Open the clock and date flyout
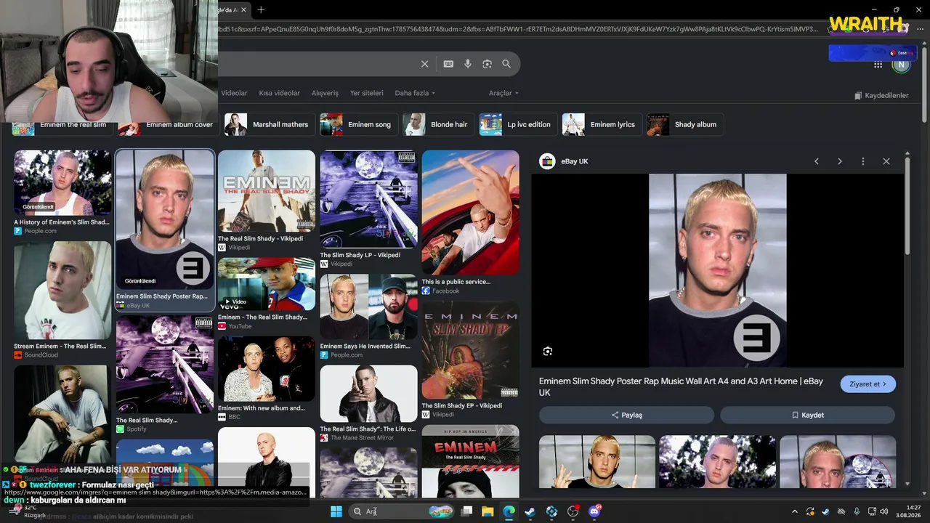Image resolution: width=930 pixels, height=523 pixels. tap(908, 511)
